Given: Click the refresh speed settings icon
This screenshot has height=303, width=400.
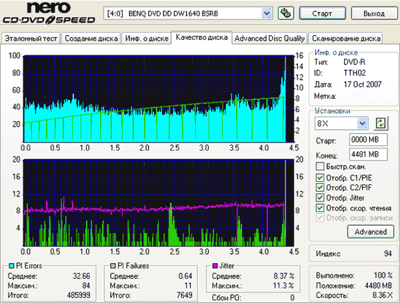Looking at the screenshot, I should click(381, 123).
